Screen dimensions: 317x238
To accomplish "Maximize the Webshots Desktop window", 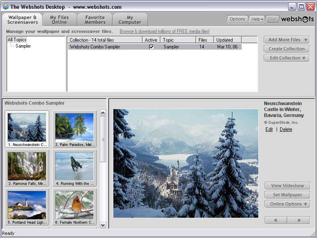I will pos(301,7).
